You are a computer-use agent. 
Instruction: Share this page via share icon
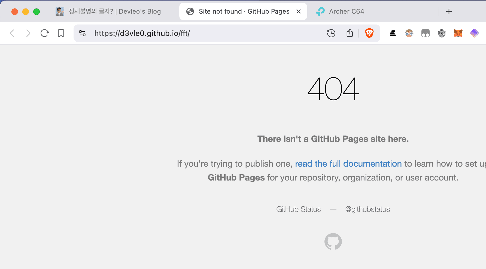pos(350,33)
